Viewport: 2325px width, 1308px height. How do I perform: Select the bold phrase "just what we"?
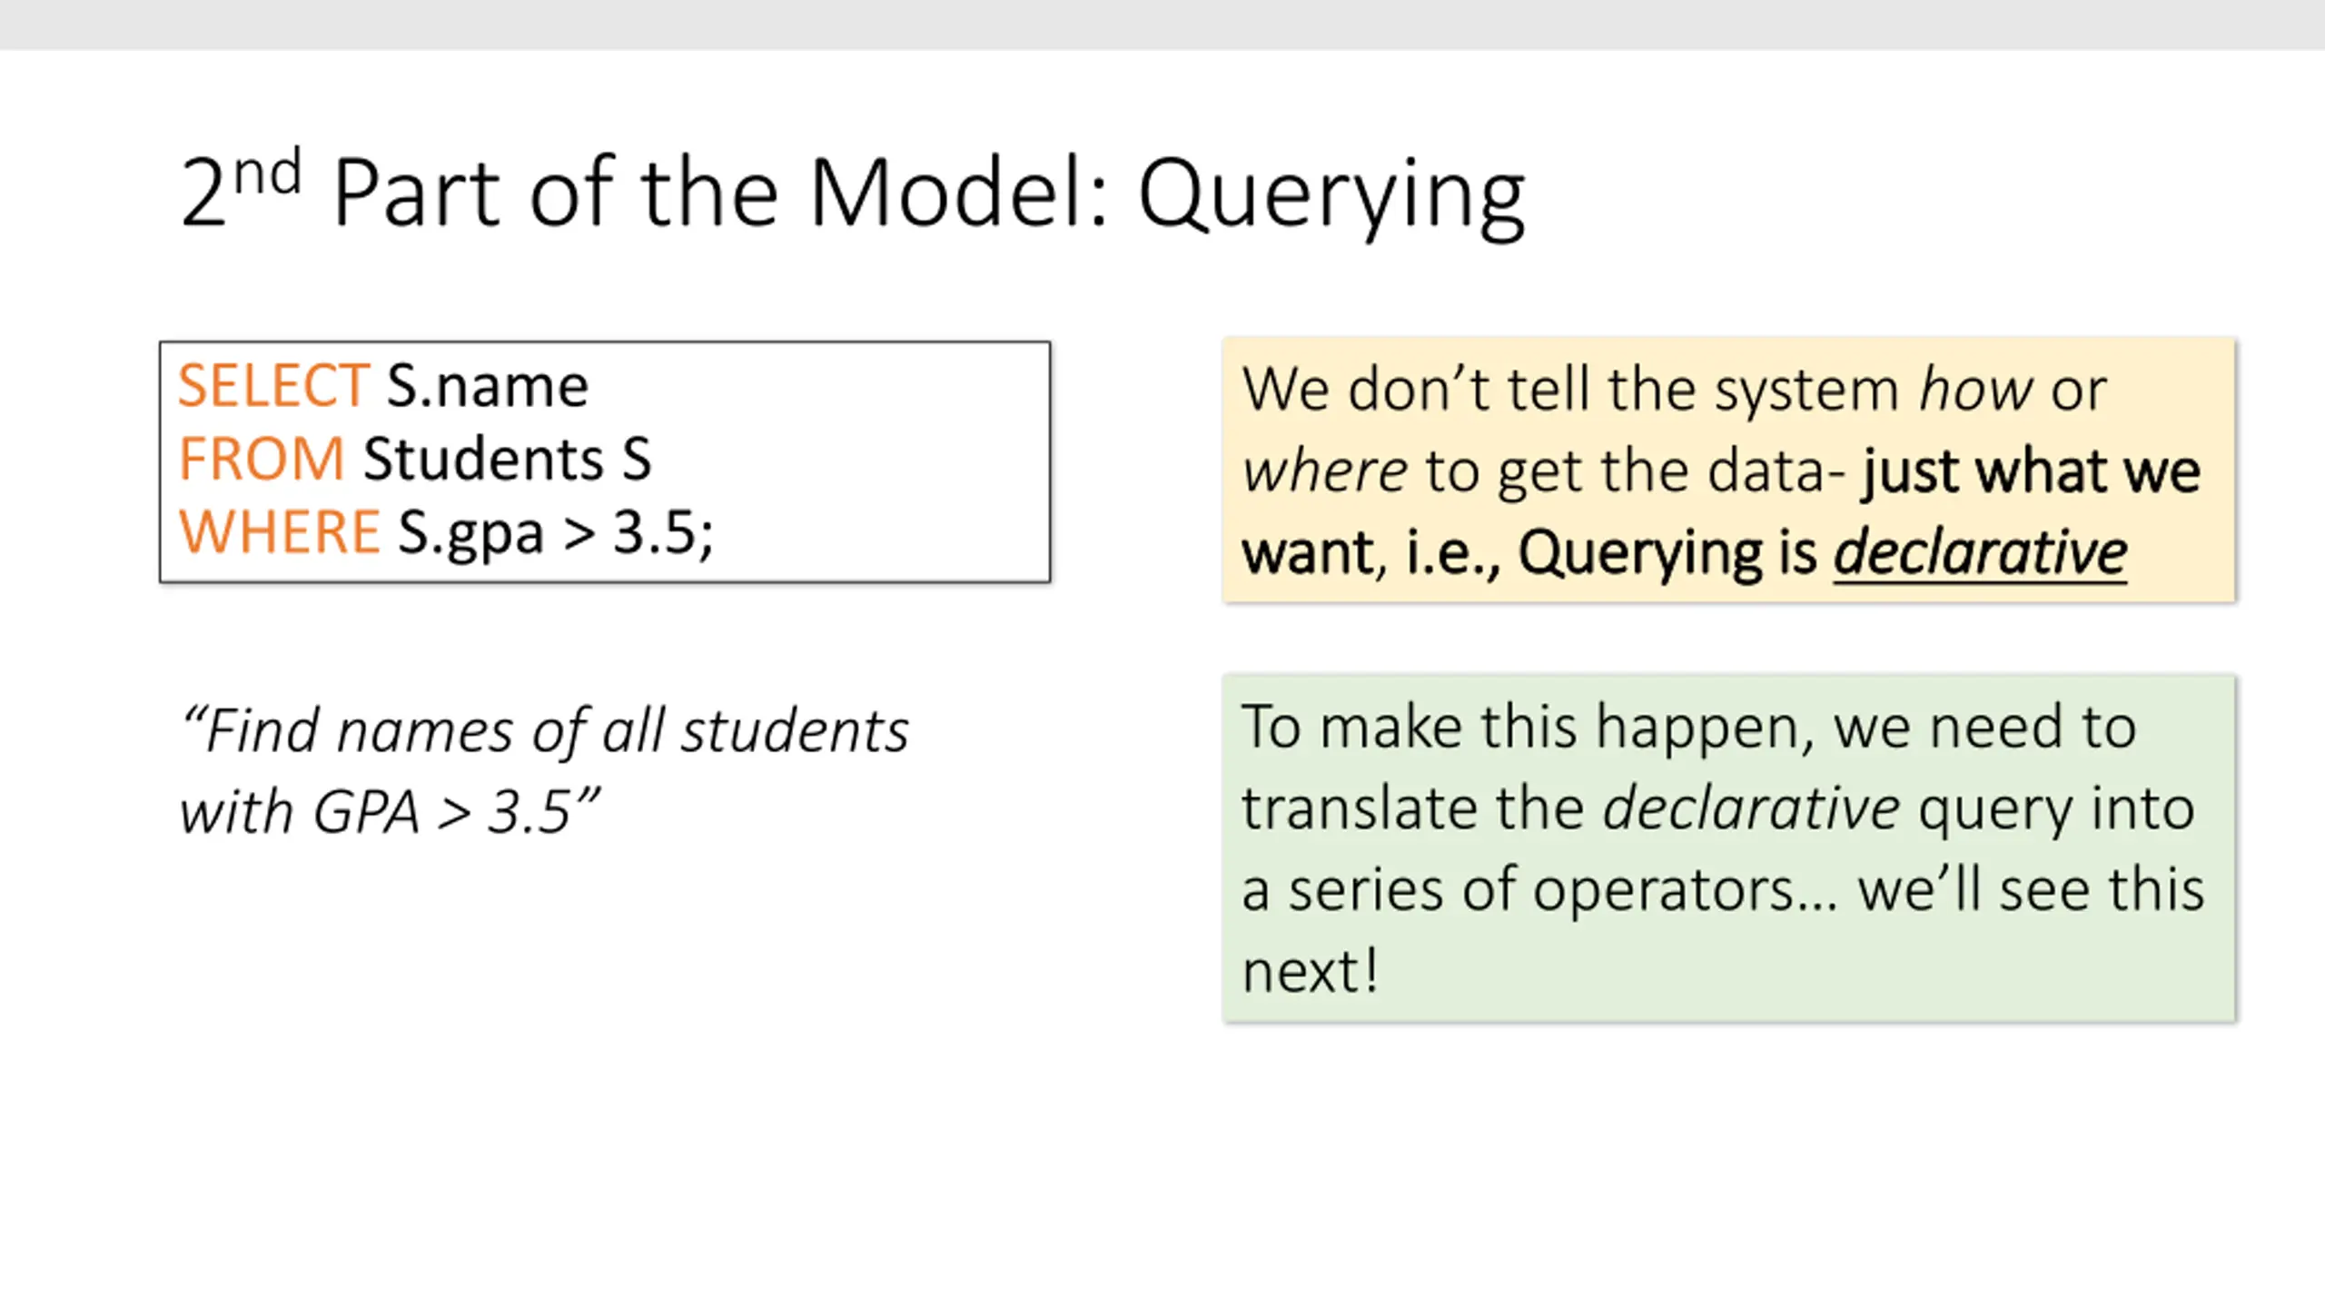[2031, 471]
